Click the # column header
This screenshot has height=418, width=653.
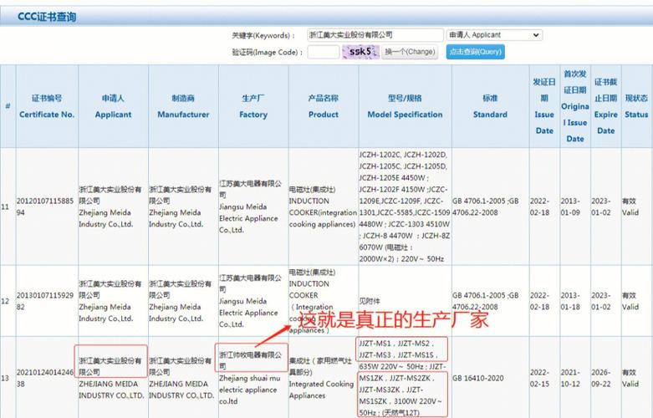(x=8, y=106)
